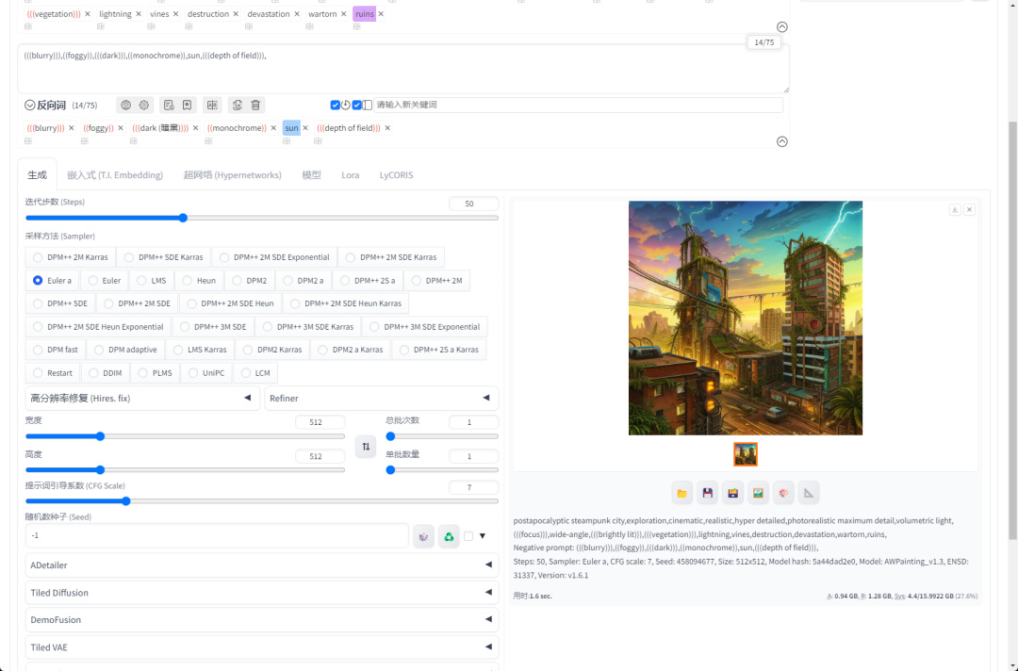
Task: Collapse the positive tag list with chevron
Action: click(782, 26)
